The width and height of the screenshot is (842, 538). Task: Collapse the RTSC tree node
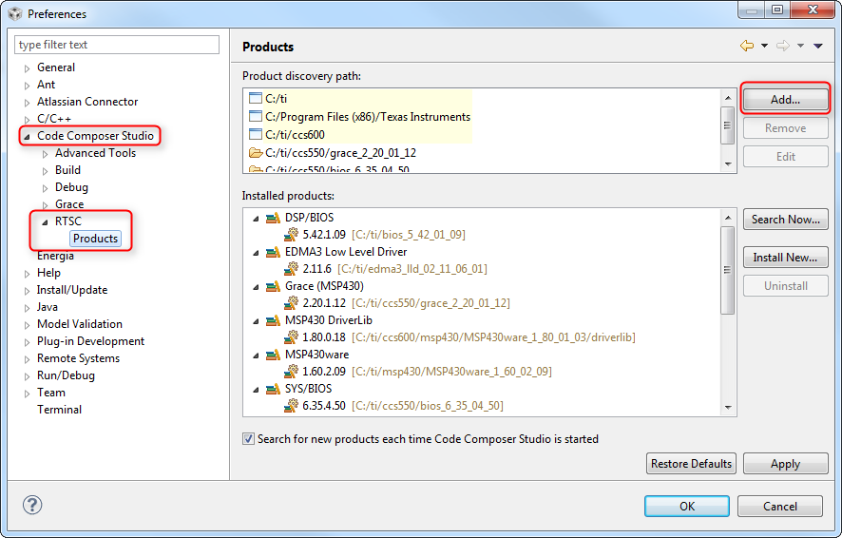(45, 222)
